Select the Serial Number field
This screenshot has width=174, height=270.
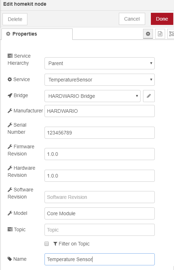[x=100, y=133]
